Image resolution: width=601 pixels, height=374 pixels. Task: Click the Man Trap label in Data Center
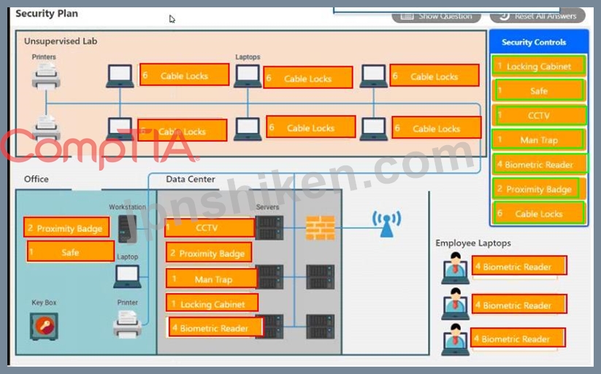coord(212,278)
